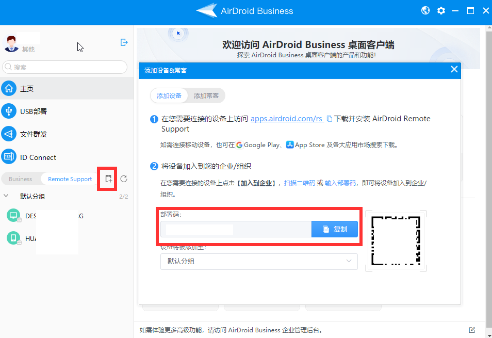The image size is (492, 338).
Task: Copy the download URL icon
Action: (x=329, y=119)
